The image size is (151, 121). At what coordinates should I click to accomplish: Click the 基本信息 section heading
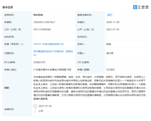[8, 7]
